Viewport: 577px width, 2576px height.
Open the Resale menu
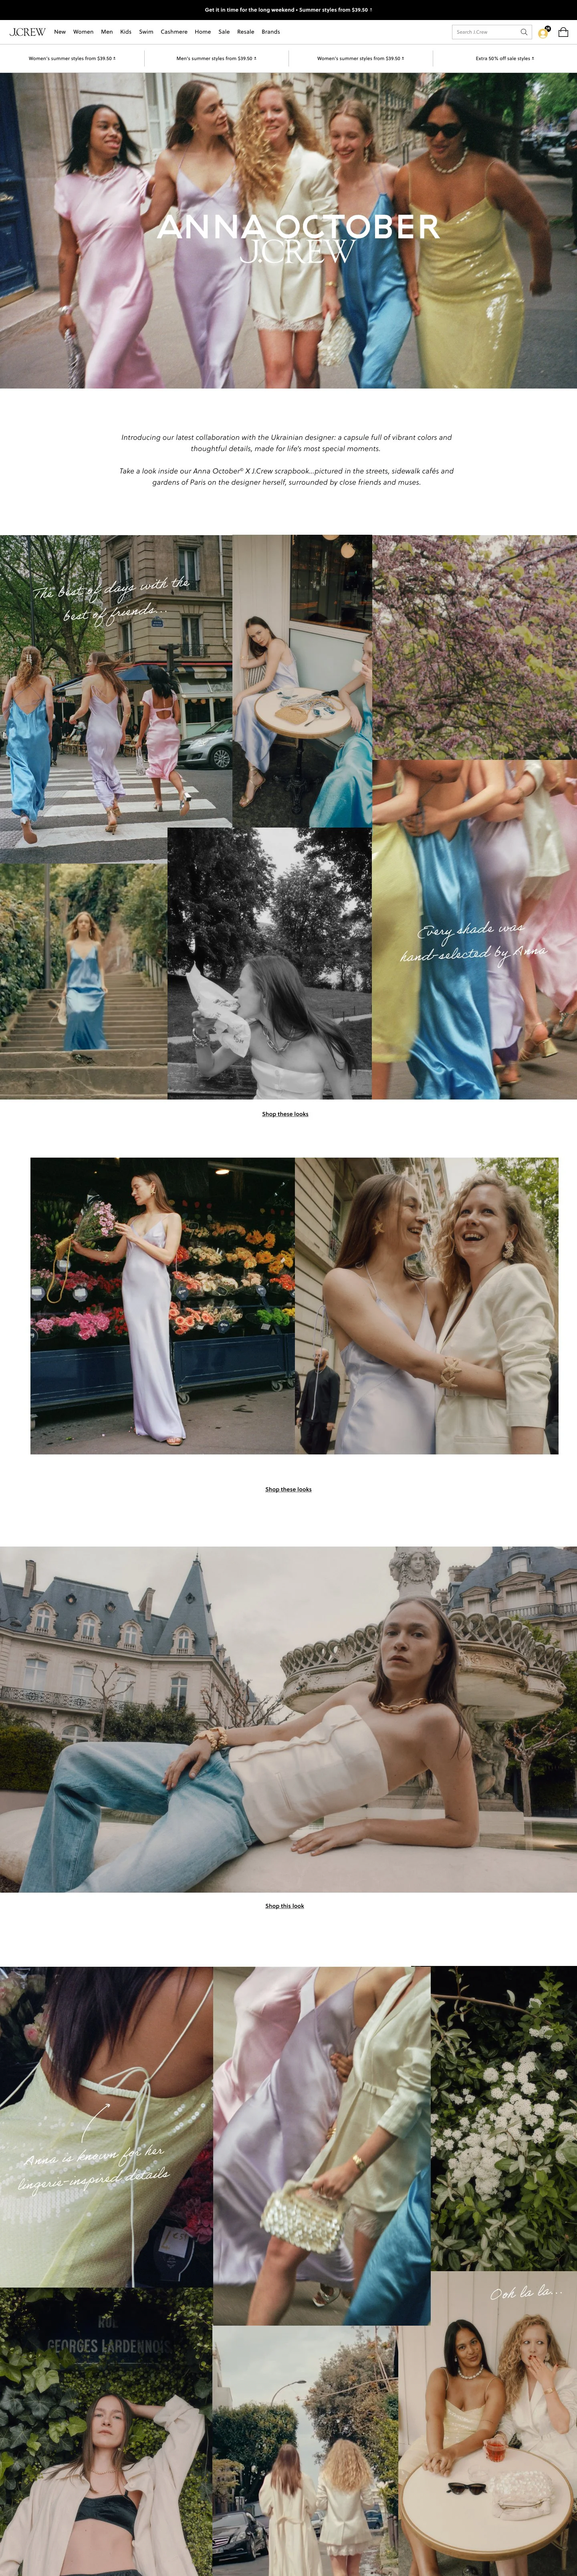[x=246, y=32]
